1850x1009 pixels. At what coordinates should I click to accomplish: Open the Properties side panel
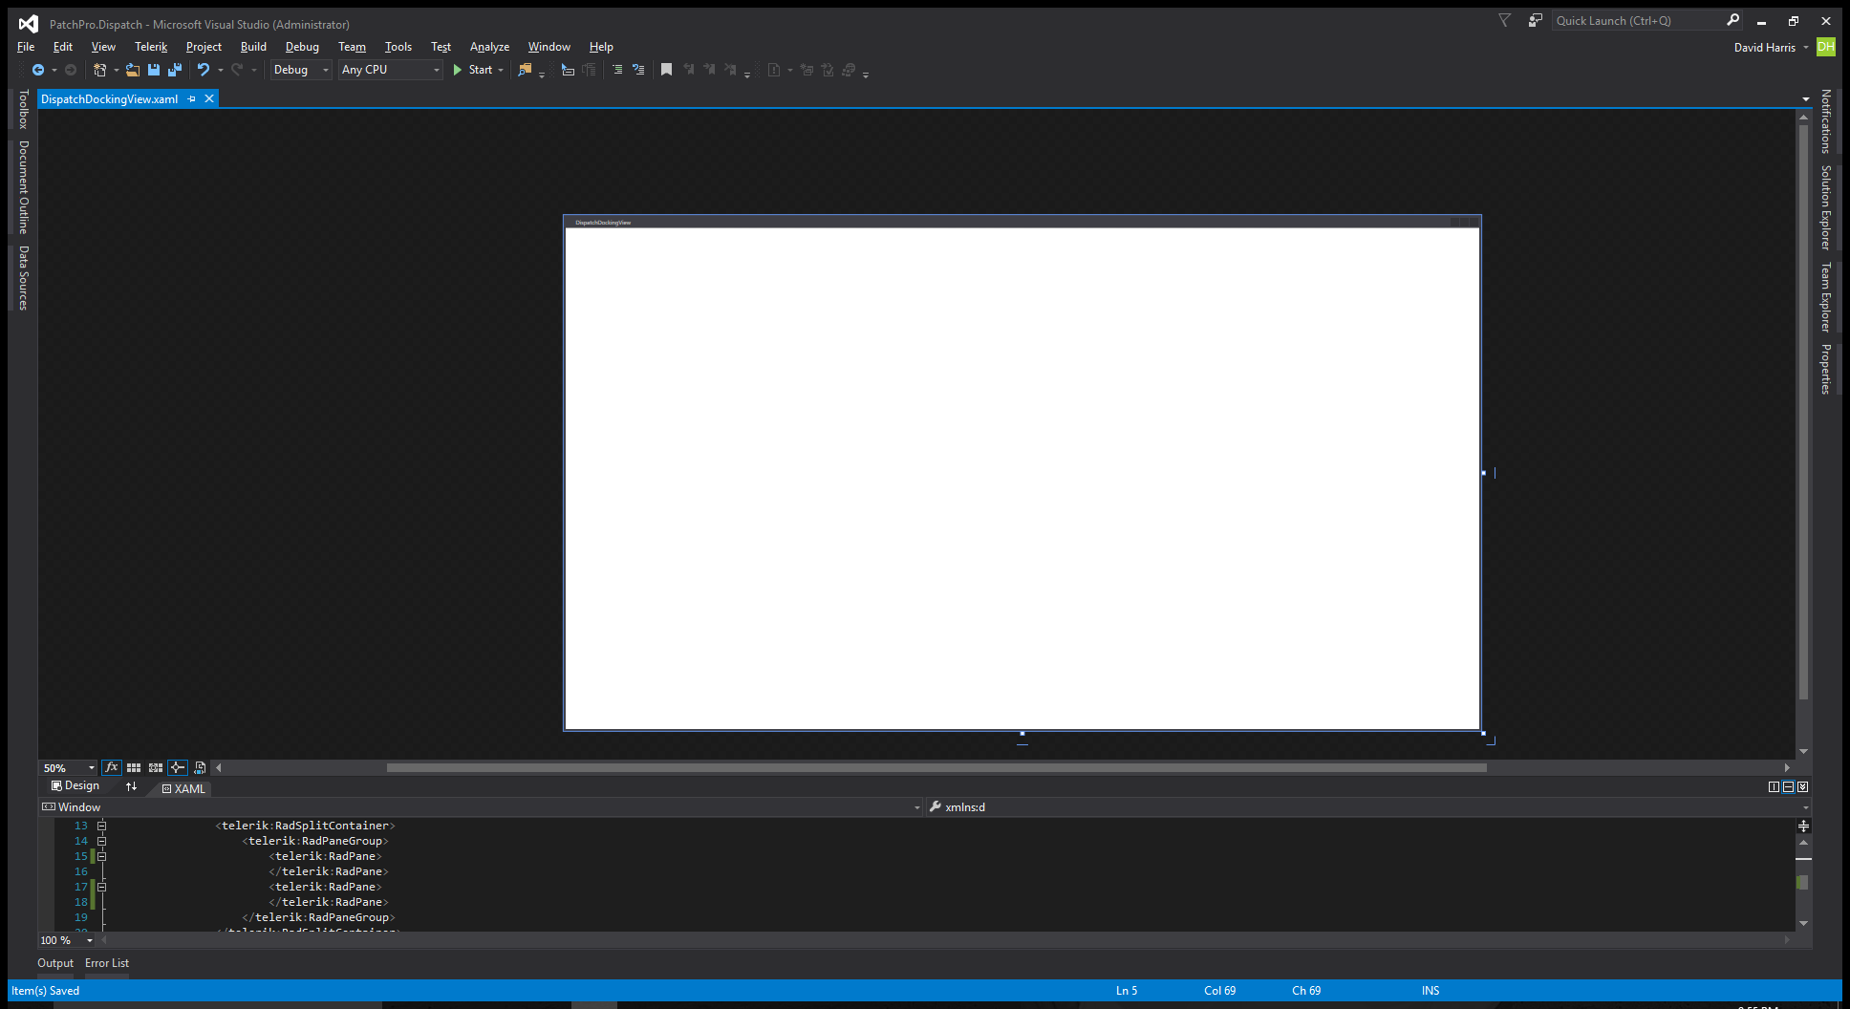1825,369
